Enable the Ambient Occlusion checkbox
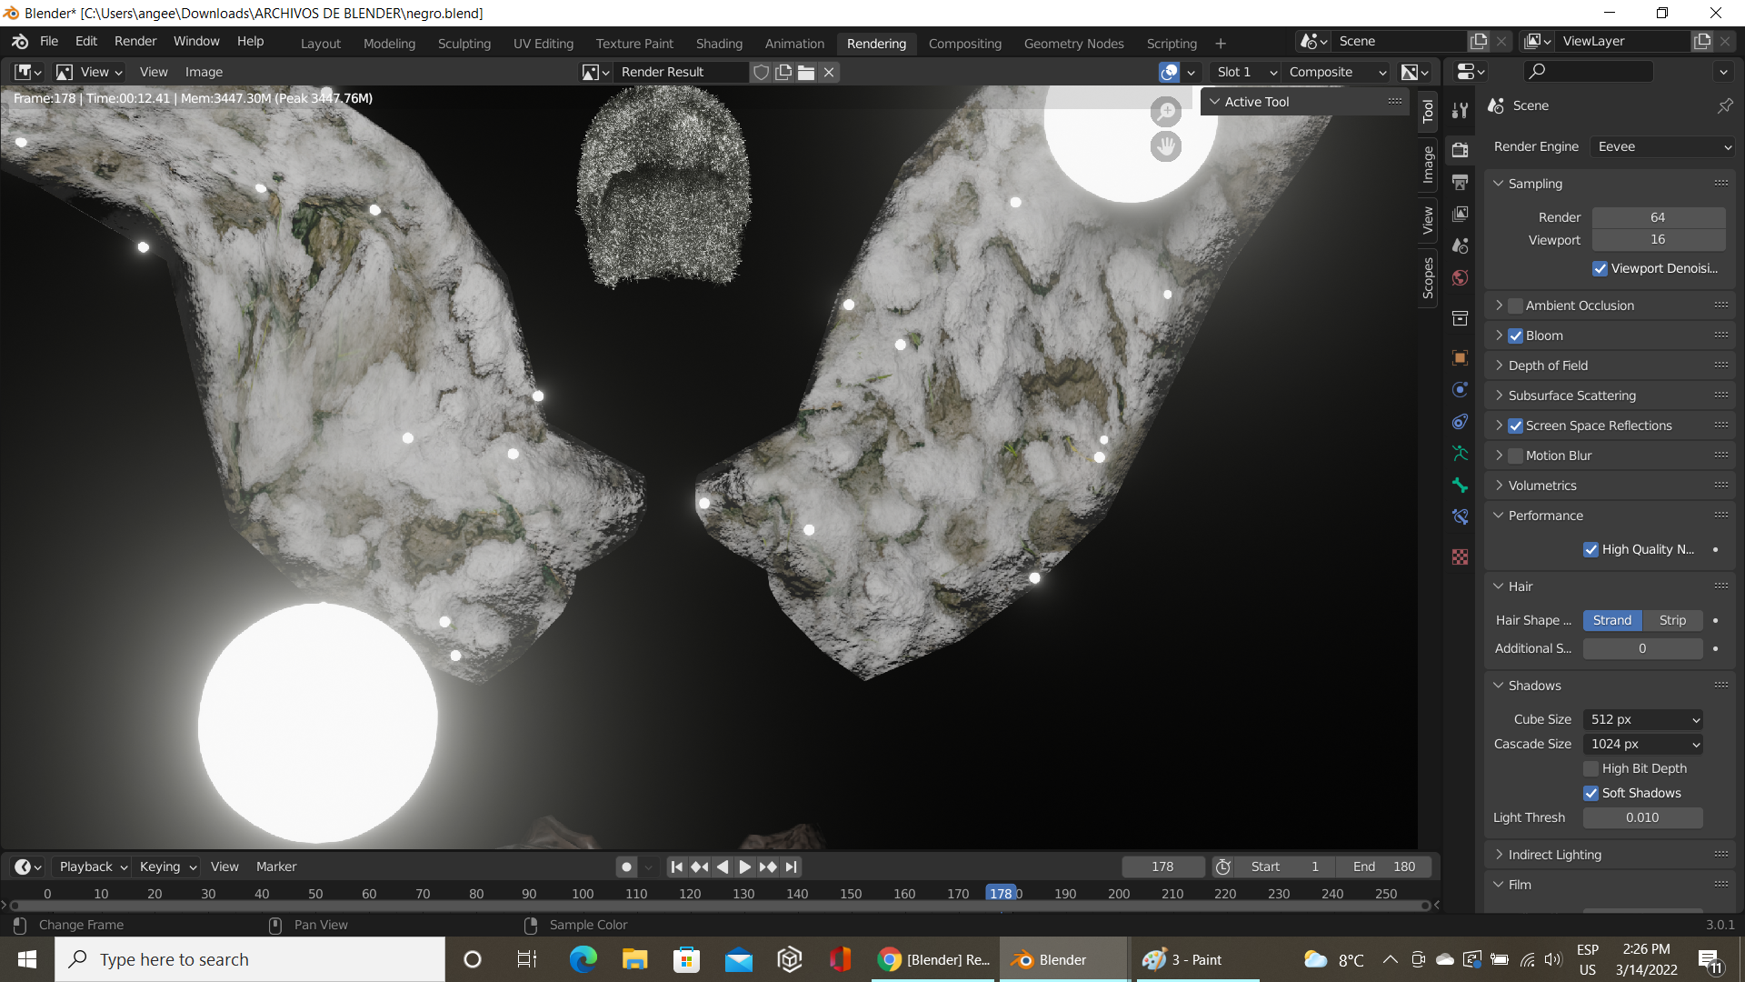The height and width of the screenshot is (982, 1745). coord(1515,306)
